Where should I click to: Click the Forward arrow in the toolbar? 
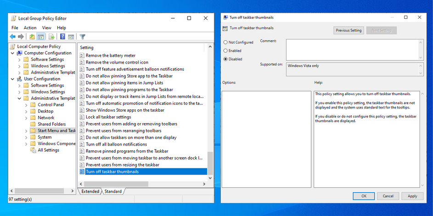[21, 37]
